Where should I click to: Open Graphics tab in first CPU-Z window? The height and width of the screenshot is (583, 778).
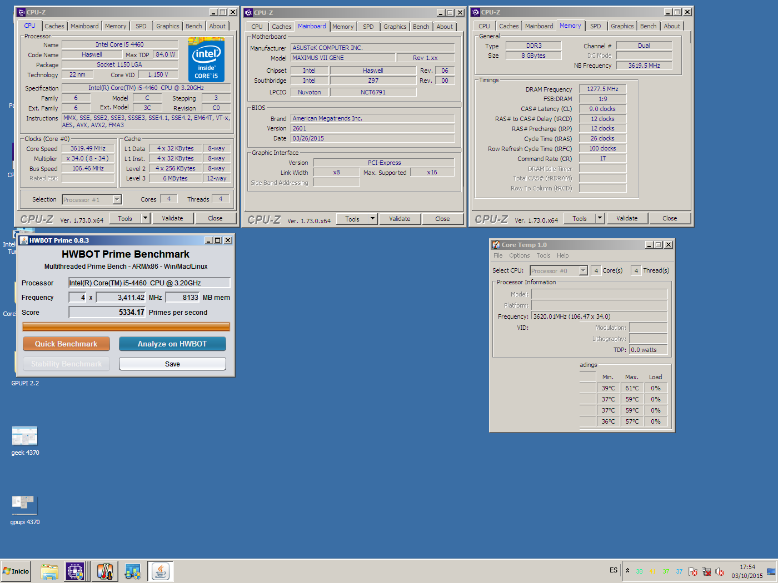pos(168,26)
